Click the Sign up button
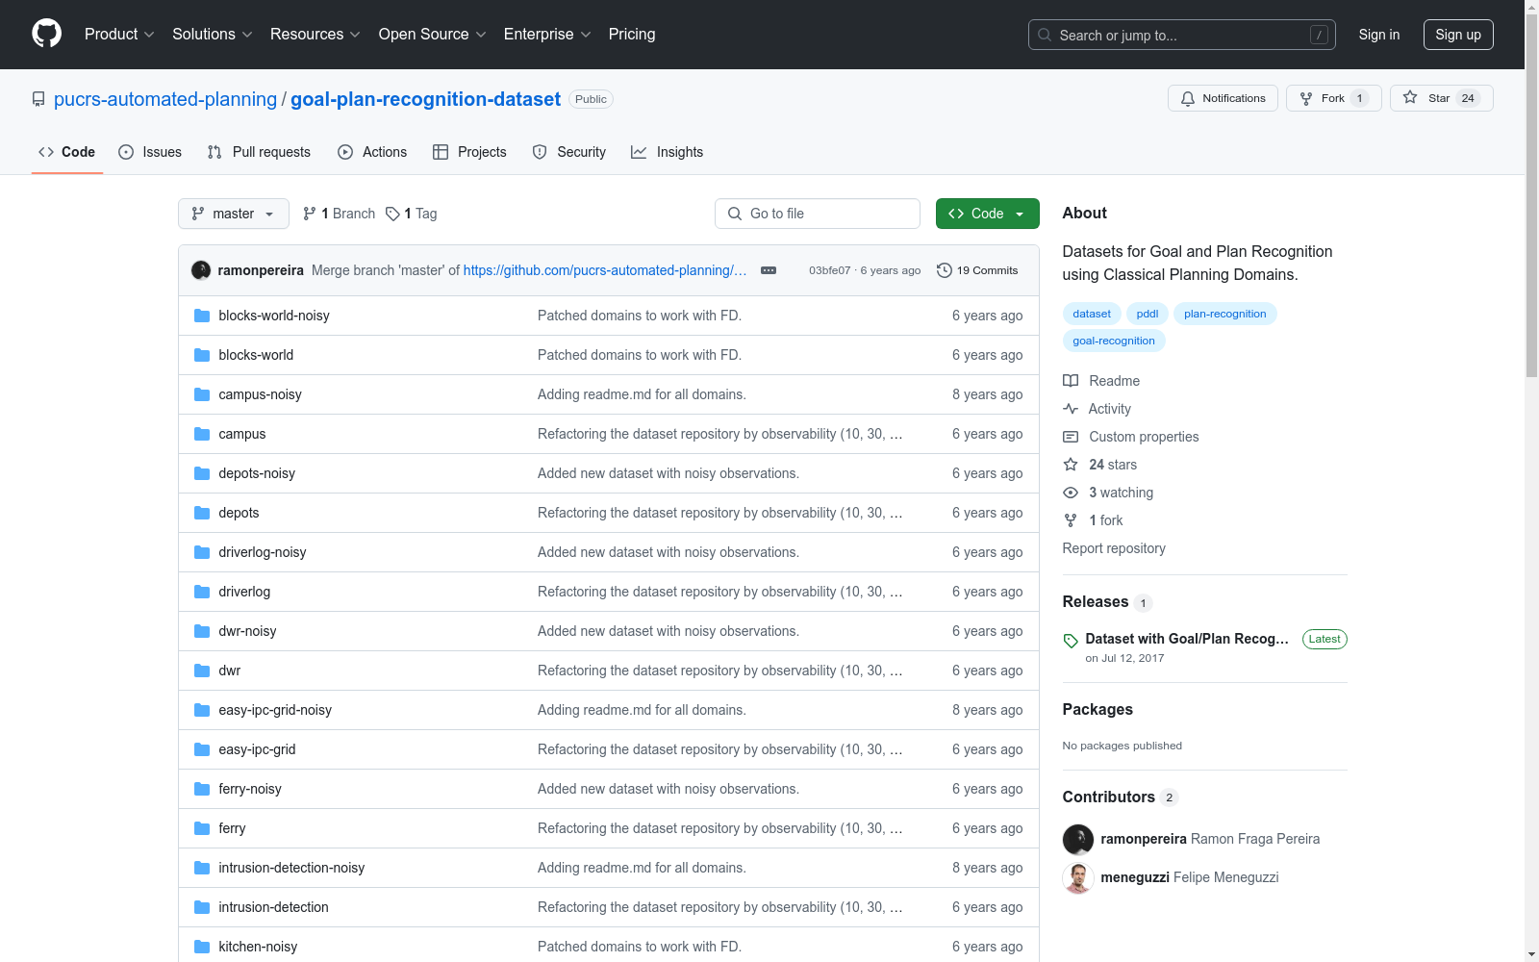1539x962 pixels. click(x=1458, y=35)
